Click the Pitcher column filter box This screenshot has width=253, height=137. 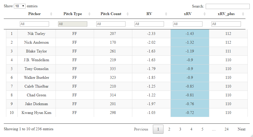34,24
